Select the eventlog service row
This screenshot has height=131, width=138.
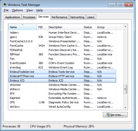[62, 67]
